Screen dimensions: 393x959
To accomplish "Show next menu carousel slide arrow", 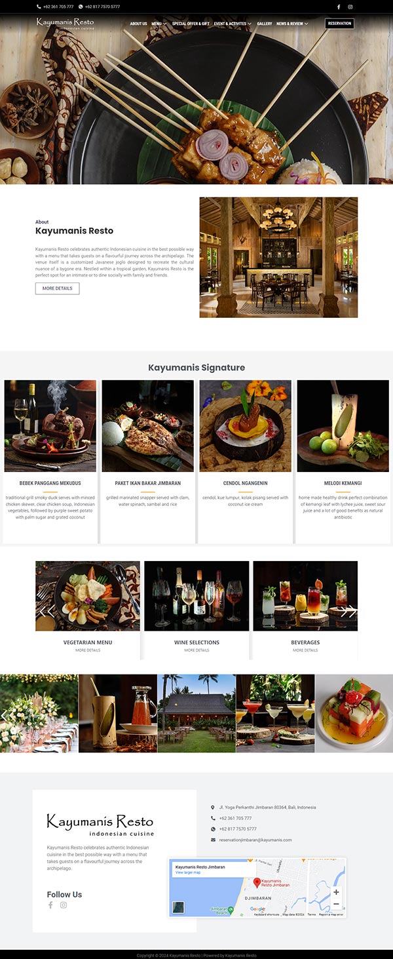I will click(348, 611).
